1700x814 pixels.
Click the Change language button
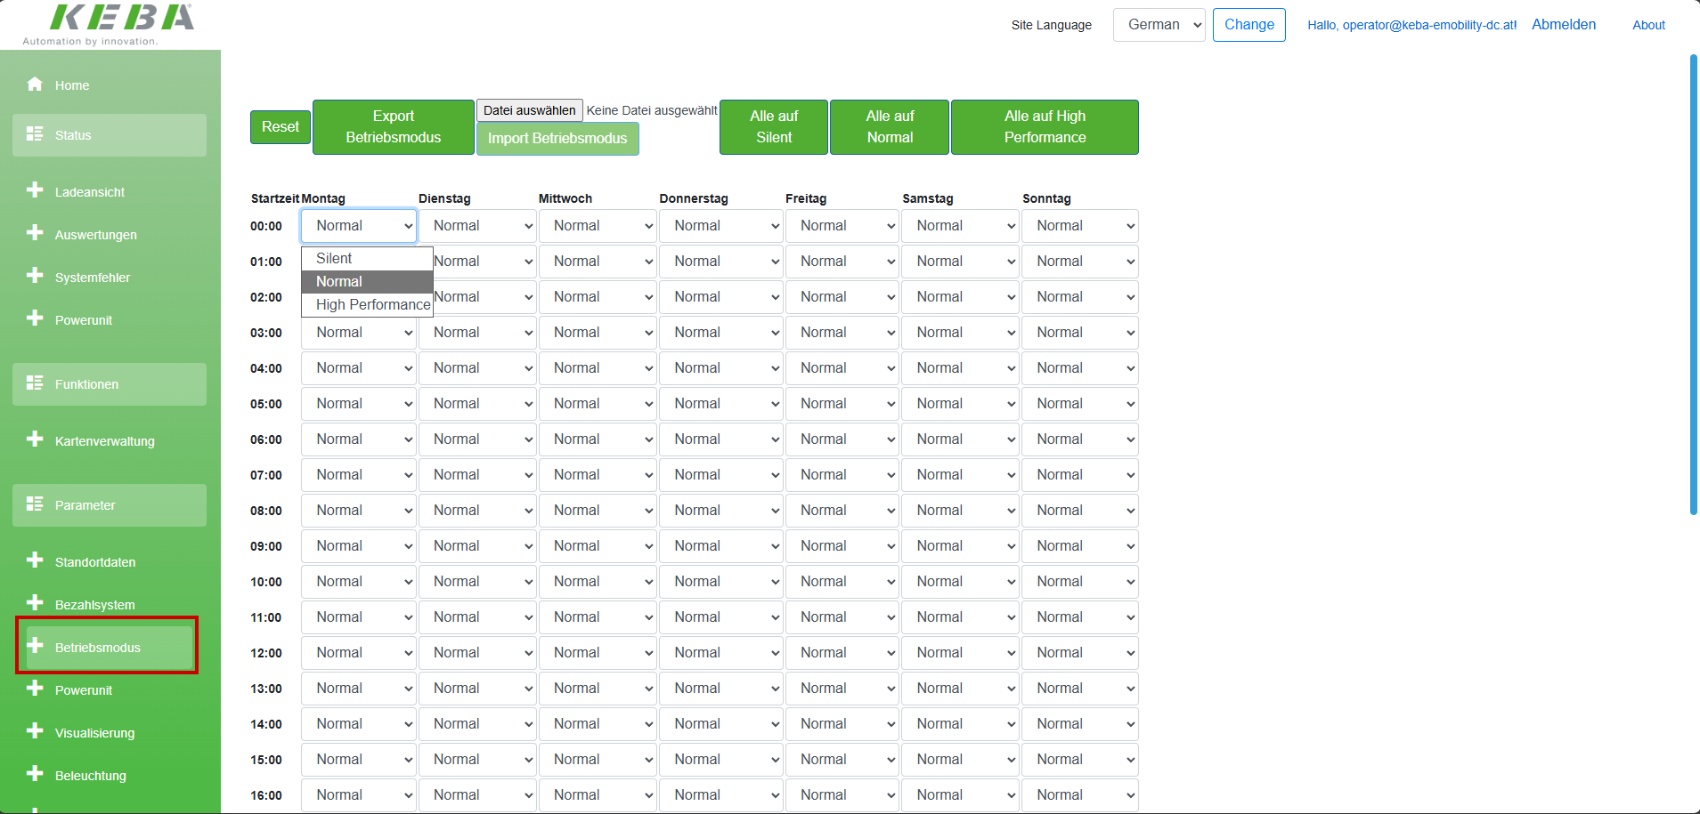tap(1249, 25)
